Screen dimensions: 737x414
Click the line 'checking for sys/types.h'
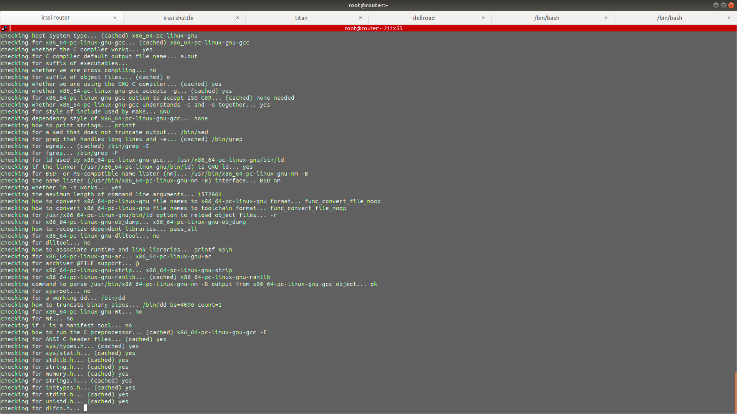[x=70, y=346]
